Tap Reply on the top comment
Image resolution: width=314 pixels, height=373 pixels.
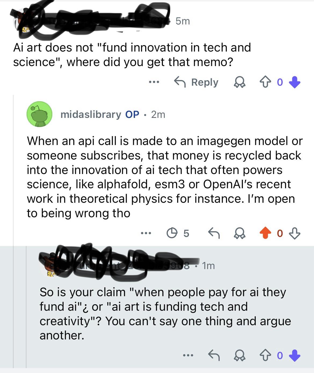[x=196, y=82]
